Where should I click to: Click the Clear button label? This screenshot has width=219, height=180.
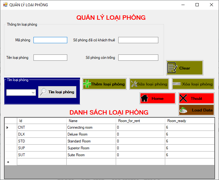pyautogui.click(x=185, y=68)
